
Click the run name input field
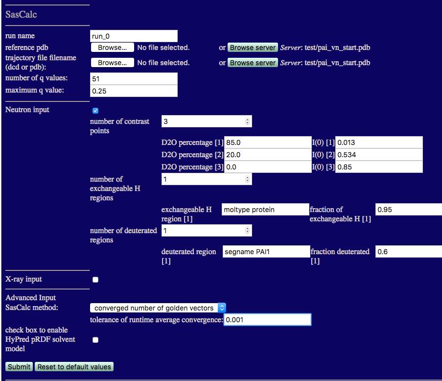(x=134, y=36)
